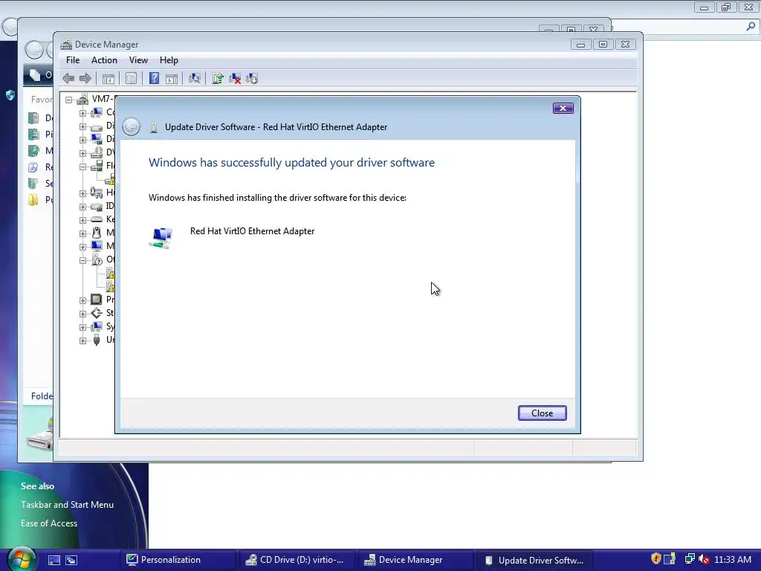Open the Properties toolbar icon
This screenshot has height=571, width=761.
pyautogui.click(x=131, y=79)
